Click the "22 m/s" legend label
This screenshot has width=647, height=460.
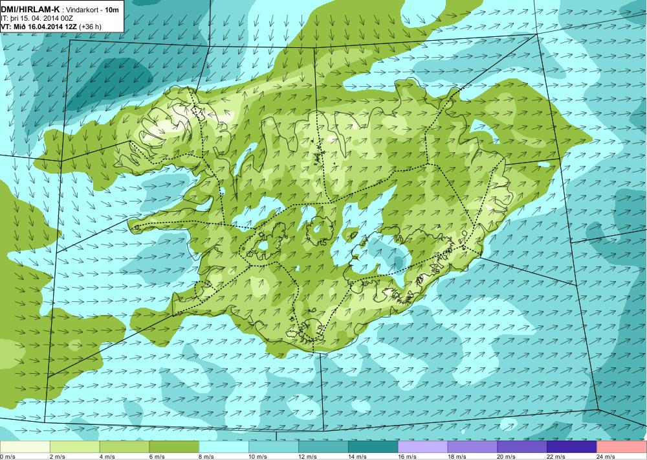click(556, 457)
